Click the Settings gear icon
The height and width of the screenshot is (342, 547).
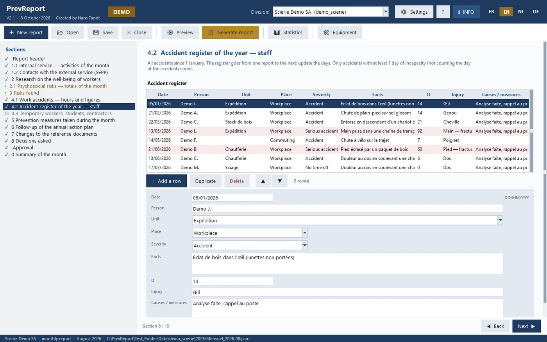404,12
